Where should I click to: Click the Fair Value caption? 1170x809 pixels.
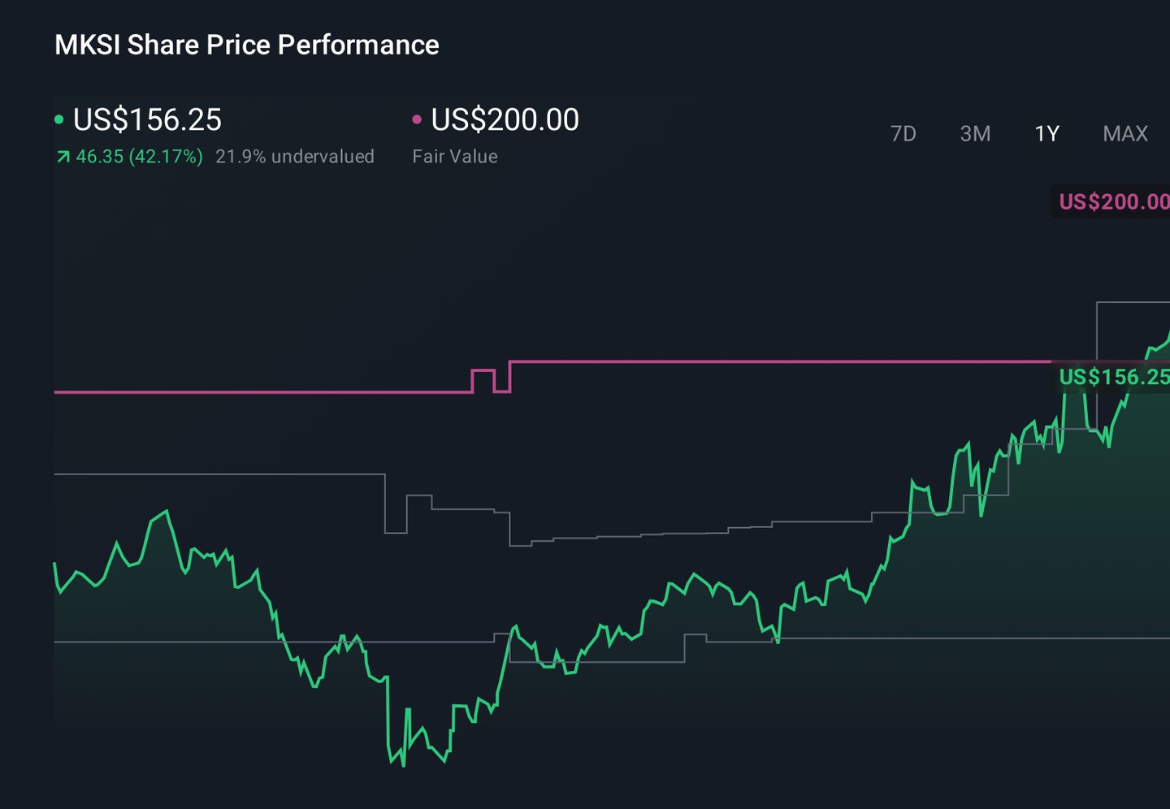pyautogui.click(x=455, y=157)
